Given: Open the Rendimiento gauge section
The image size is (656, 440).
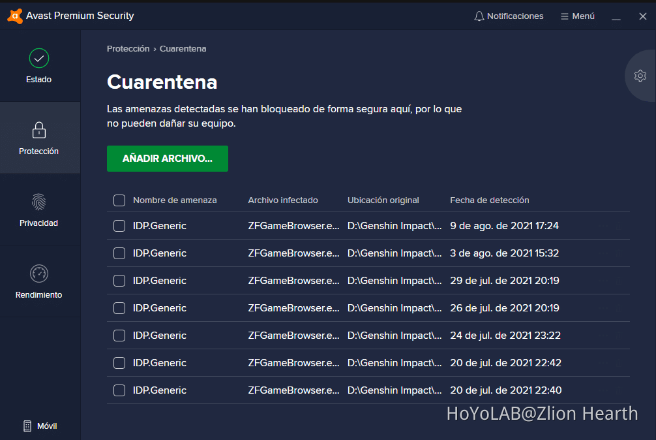Looking at the screenshot, I should [x=39, y=281].
